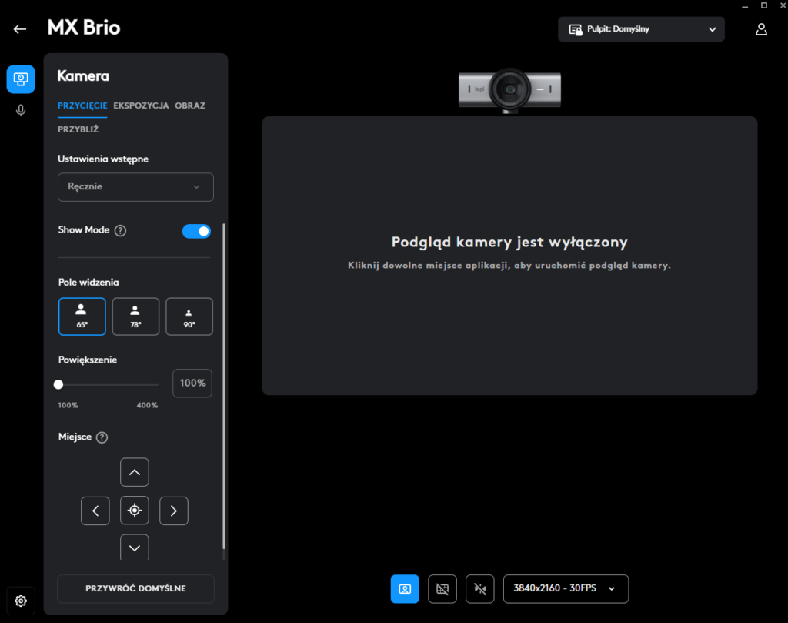Click the Powiększenie zoom slider handle
The image size is (788, 623).
pyautogui.click(x=58, y=385)
